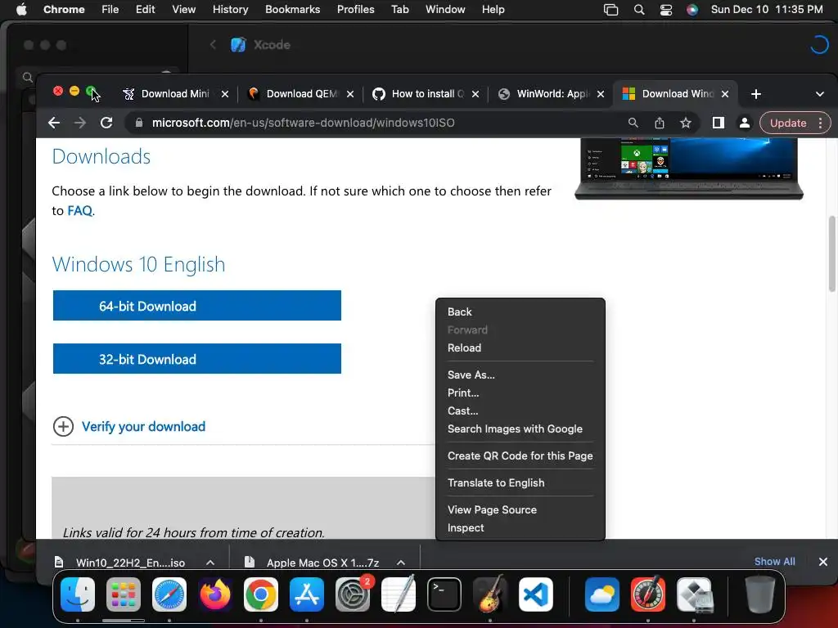838x628 pixels.
Task: Open the side panel icon in Chrome toolbar
Action: coord(719,123)
